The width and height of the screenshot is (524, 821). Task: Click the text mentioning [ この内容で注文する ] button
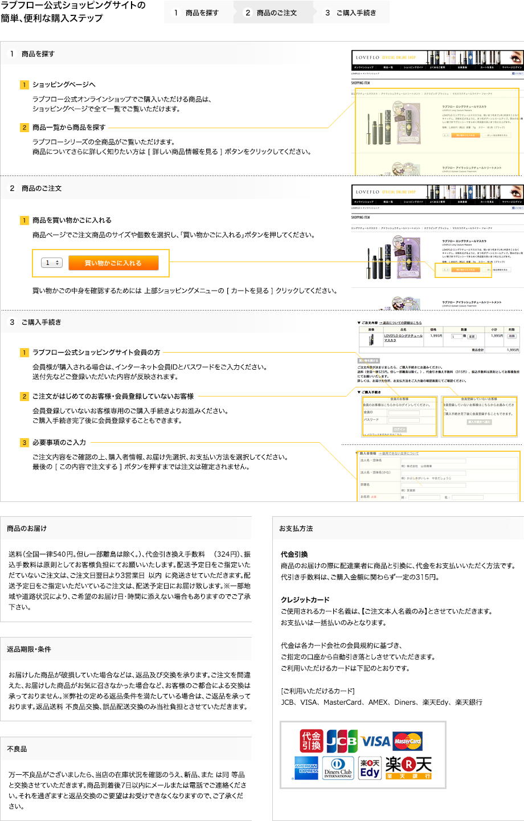pos(141,467)
